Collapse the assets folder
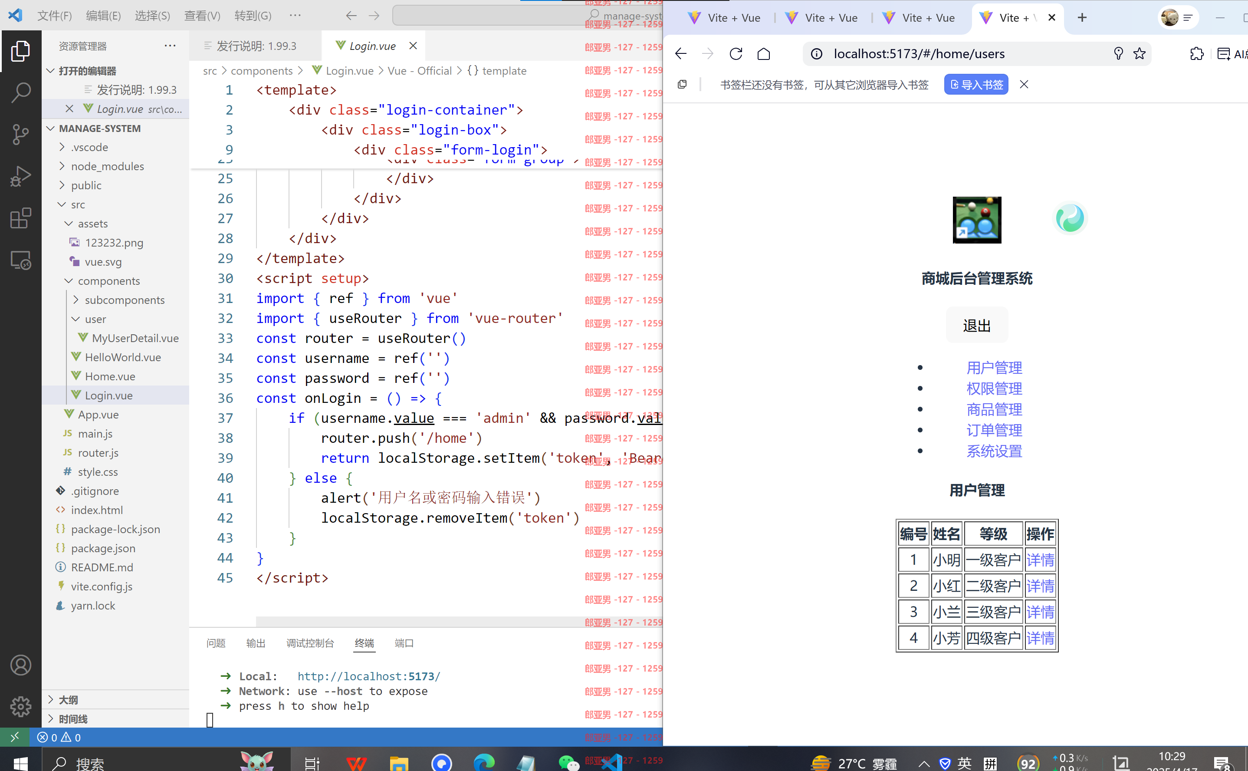 pyautogui.click(x=69, y=223)
